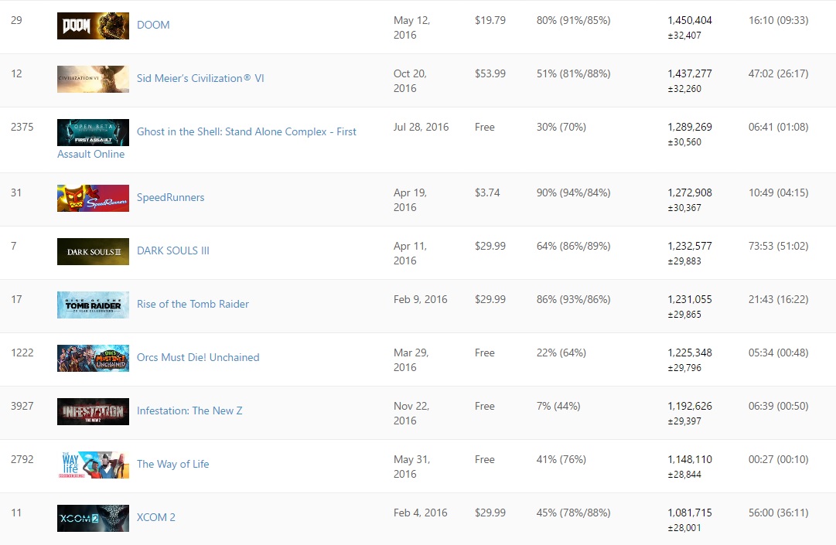The image size is (836, 545).
Task: Follow The Way of Life text link
Action: 172,464
